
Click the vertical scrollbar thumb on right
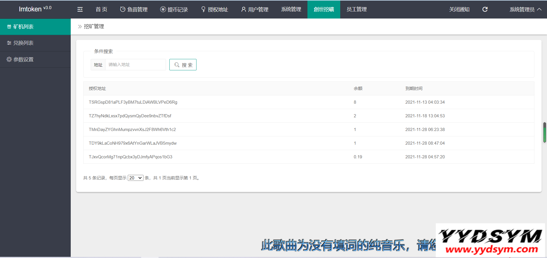tap(544, 132)
